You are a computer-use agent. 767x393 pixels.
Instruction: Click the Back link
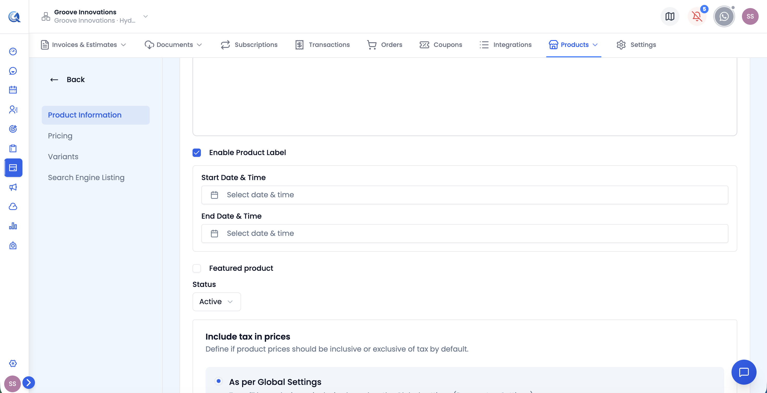67,80
